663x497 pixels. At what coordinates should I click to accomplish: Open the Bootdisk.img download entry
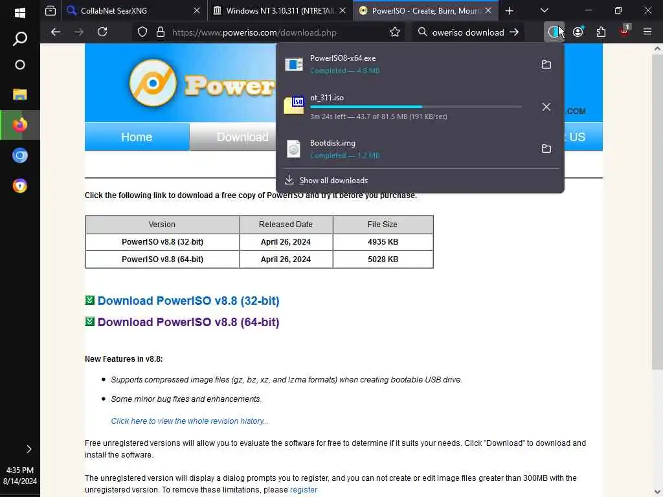pos(406,149)
